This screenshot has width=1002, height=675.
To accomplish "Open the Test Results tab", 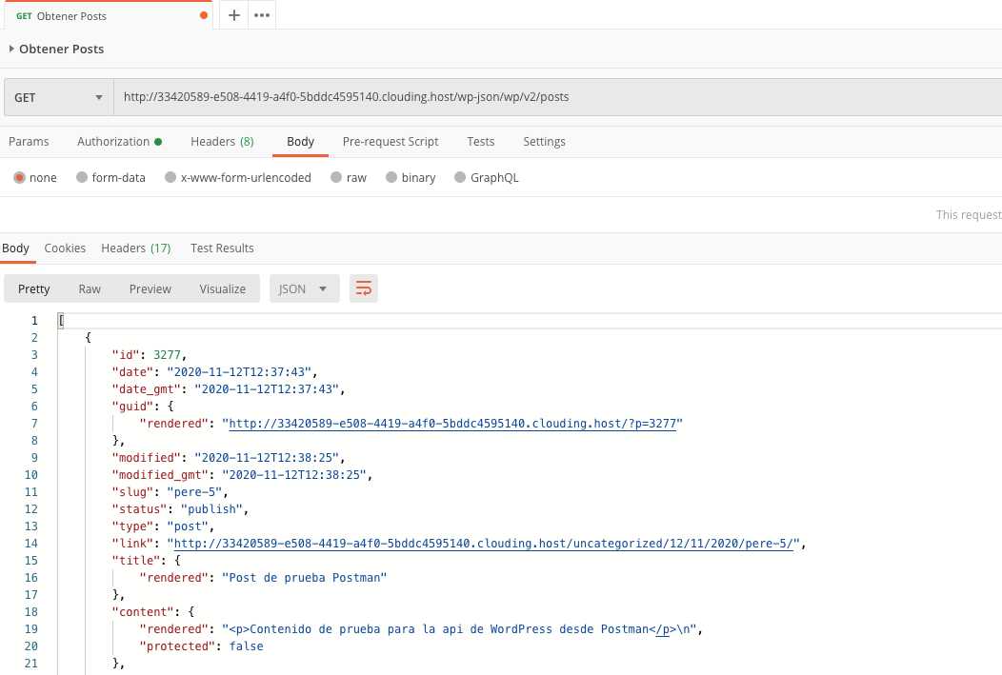I will [222, 248].
